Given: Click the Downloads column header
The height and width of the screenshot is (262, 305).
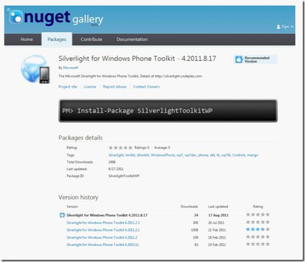Looking at the screenshot, I should click(189, 206).
